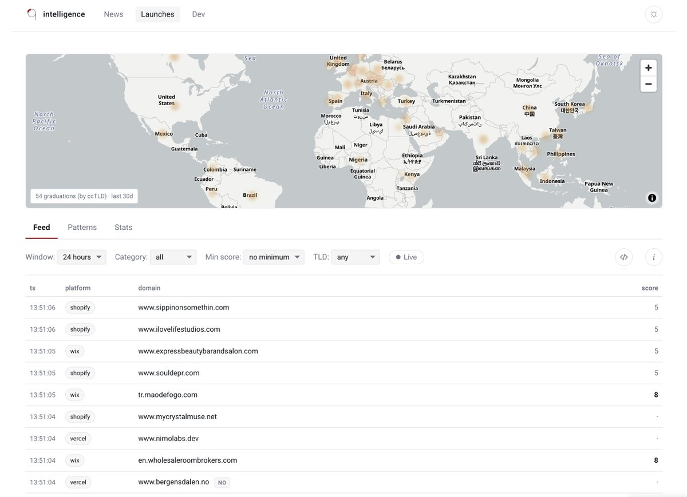Open en.wholesaleroombrokers.com domain

click(188, 460)
